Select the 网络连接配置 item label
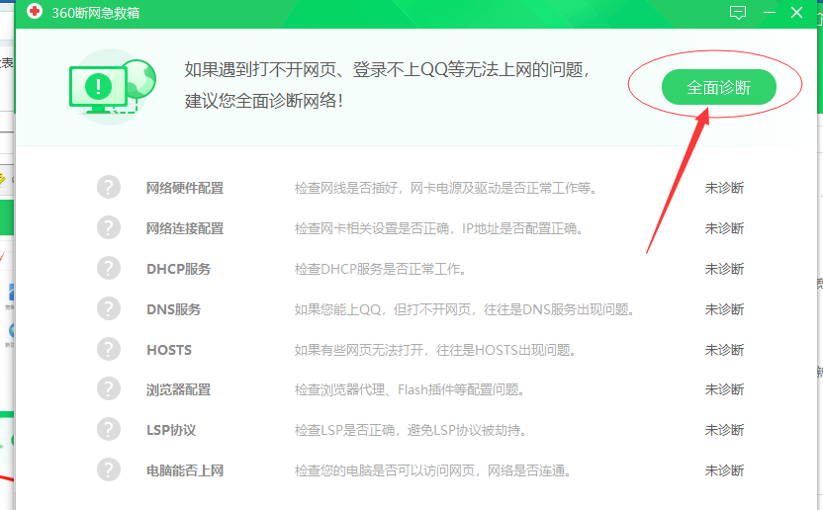Screen dimensions: 823x510 click(185, 228)
